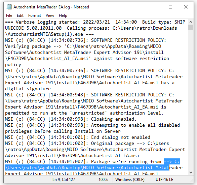The width and height of the screenshot is (197, 185).
Task: Open the View menu
Action: pos(50,16)
